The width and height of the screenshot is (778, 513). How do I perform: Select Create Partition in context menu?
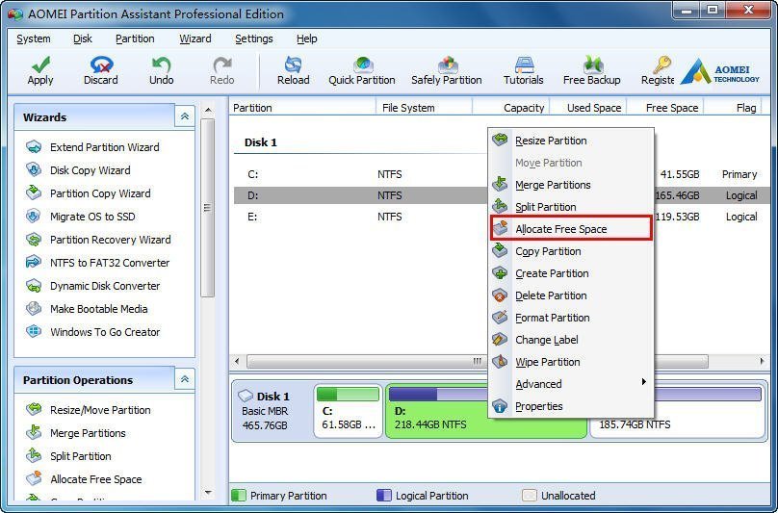coord(571,273)
